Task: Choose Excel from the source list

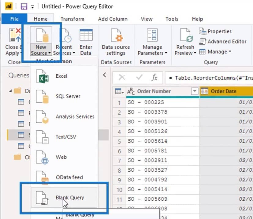Action: pos(64,76)
